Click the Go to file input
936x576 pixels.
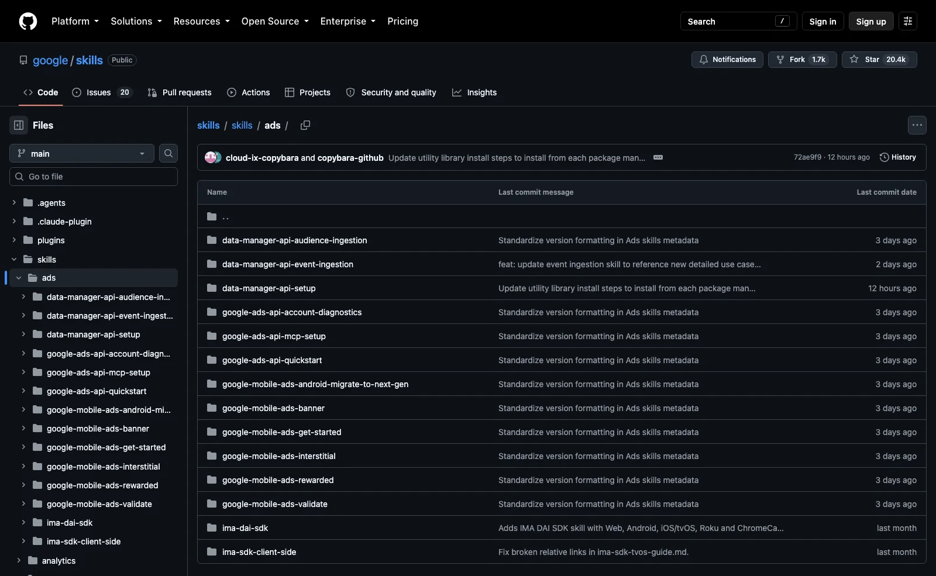(x=94, y=177)
